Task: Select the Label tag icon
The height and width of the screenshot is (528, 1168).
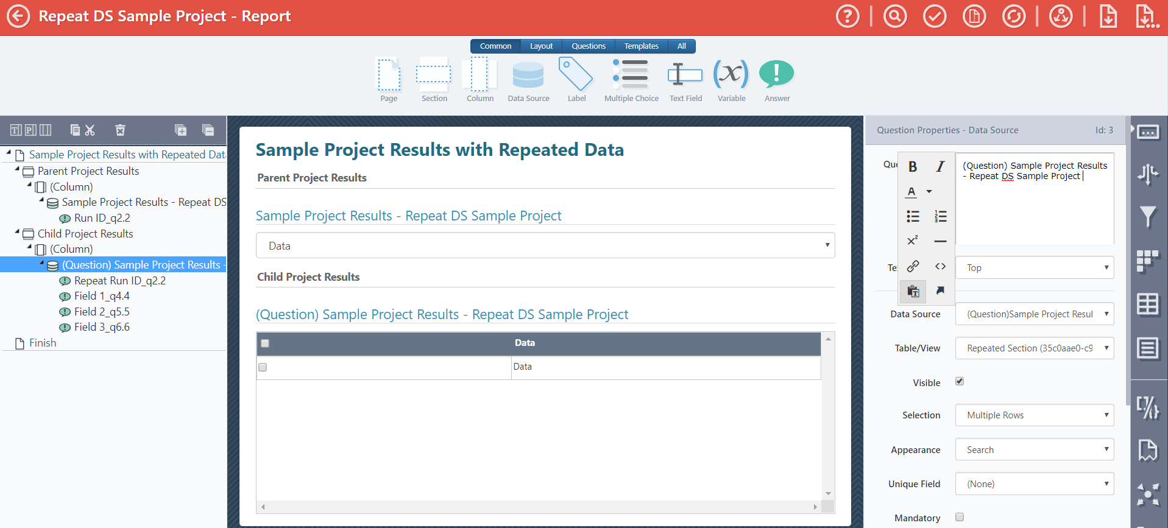Action: pyautogui.click(x=576, y=74)
